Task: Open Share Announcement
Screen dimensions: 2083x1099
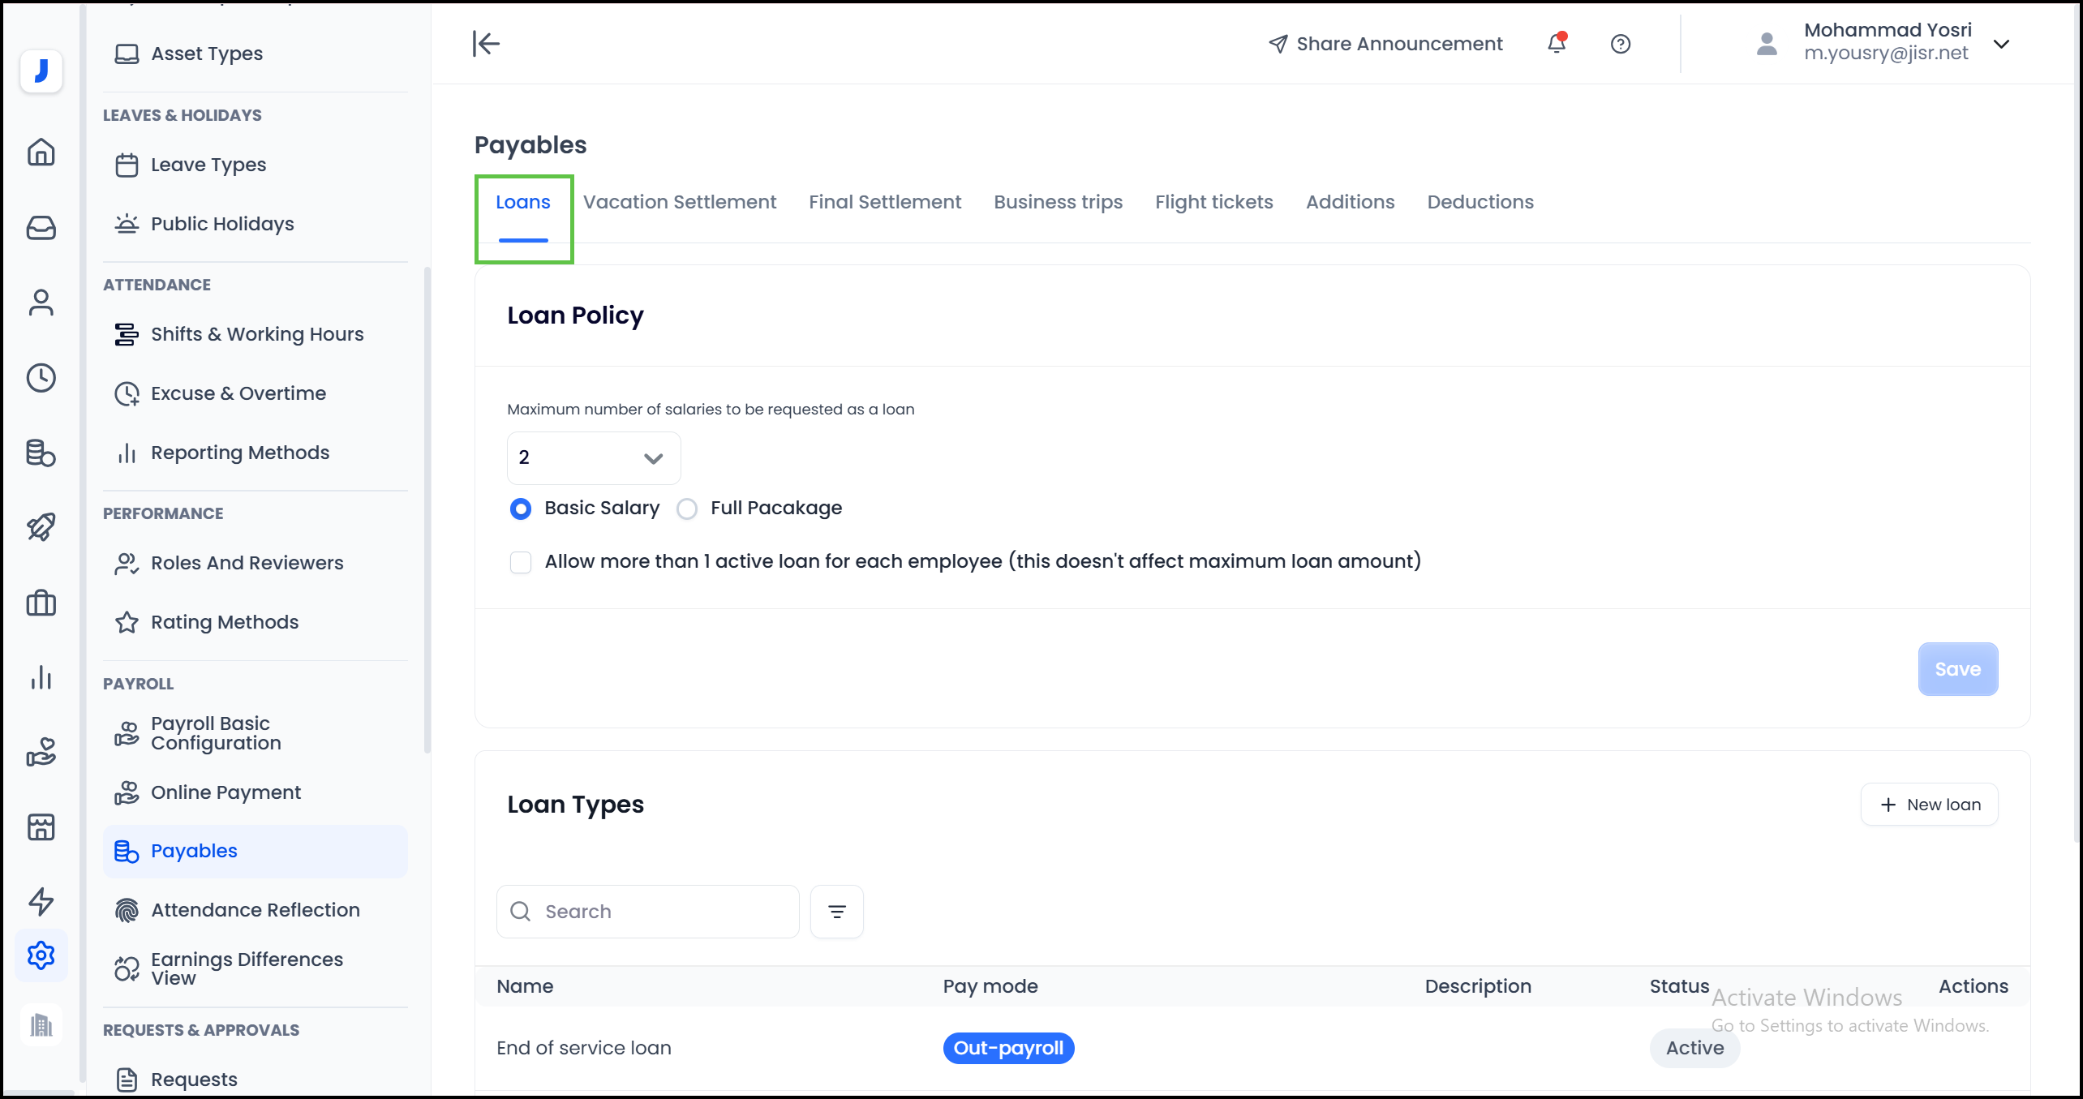Action: coord(1385,44)
